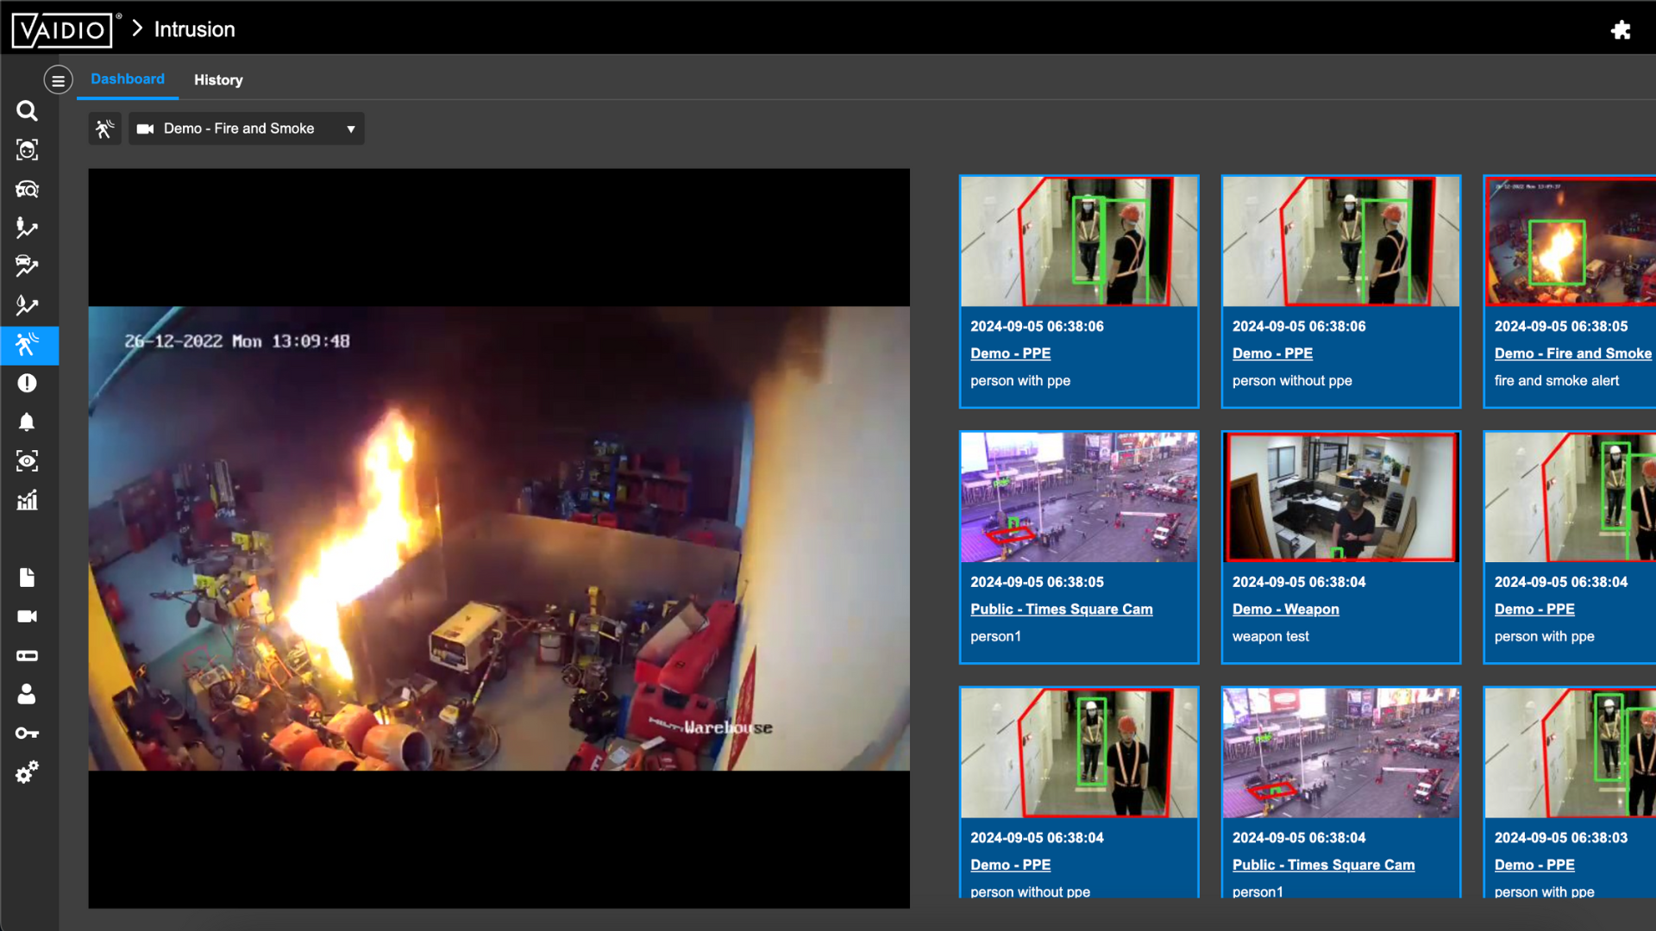Open the statistics bar chart icon
This screenshot has height=931, width=1656.
click(x=27, y=500)
